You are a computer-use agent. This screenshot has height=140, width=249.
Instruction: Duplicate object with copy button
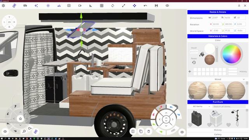click(x=141, y=131)
